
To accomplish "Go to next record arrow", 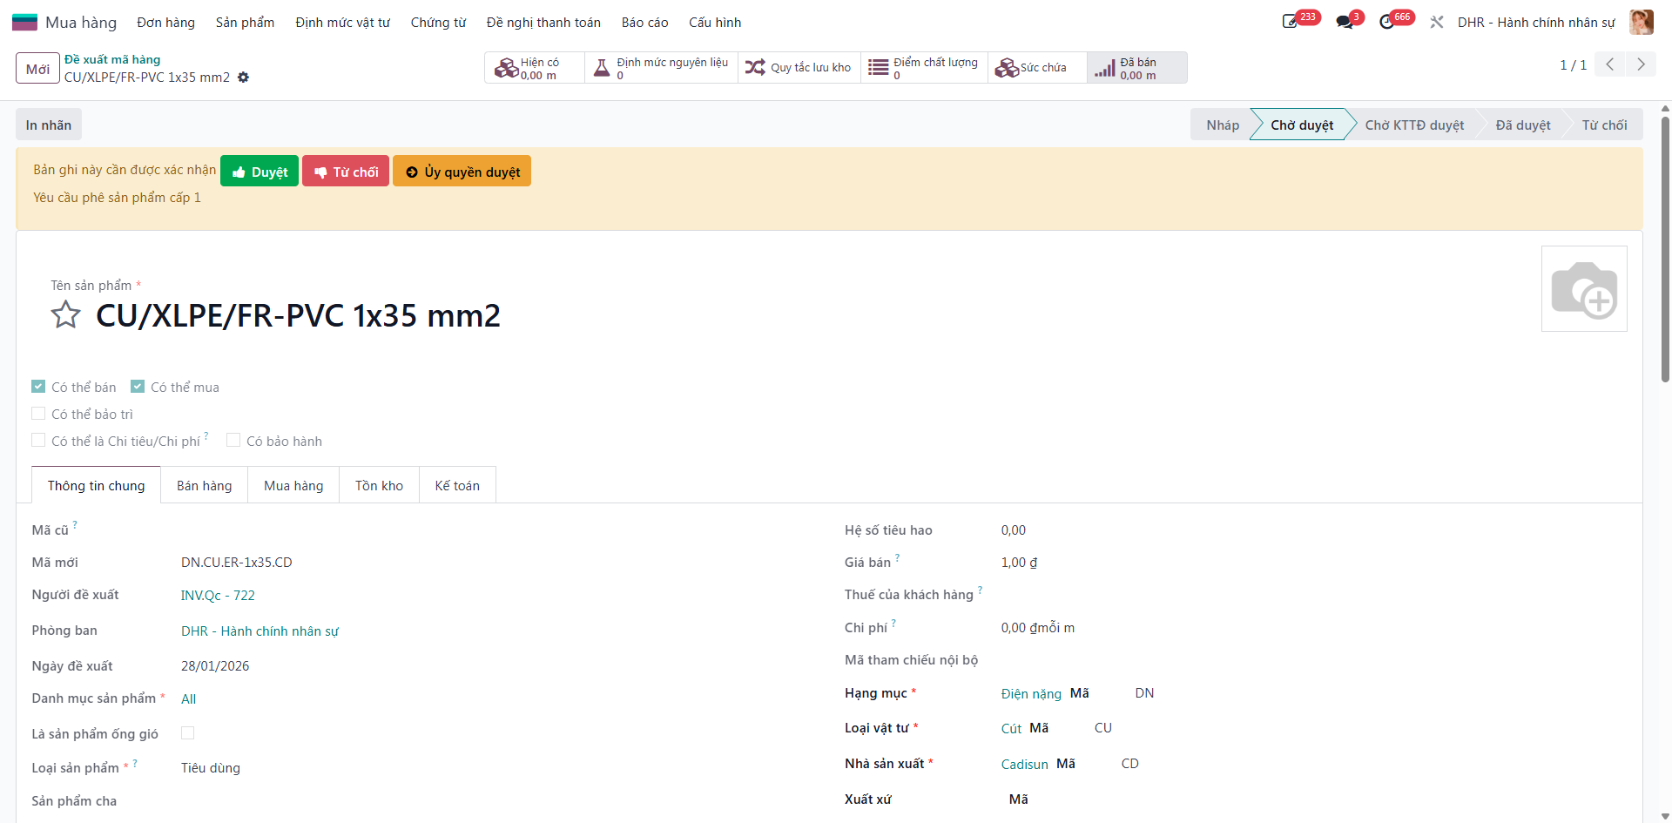I will tap(1642, 64).
